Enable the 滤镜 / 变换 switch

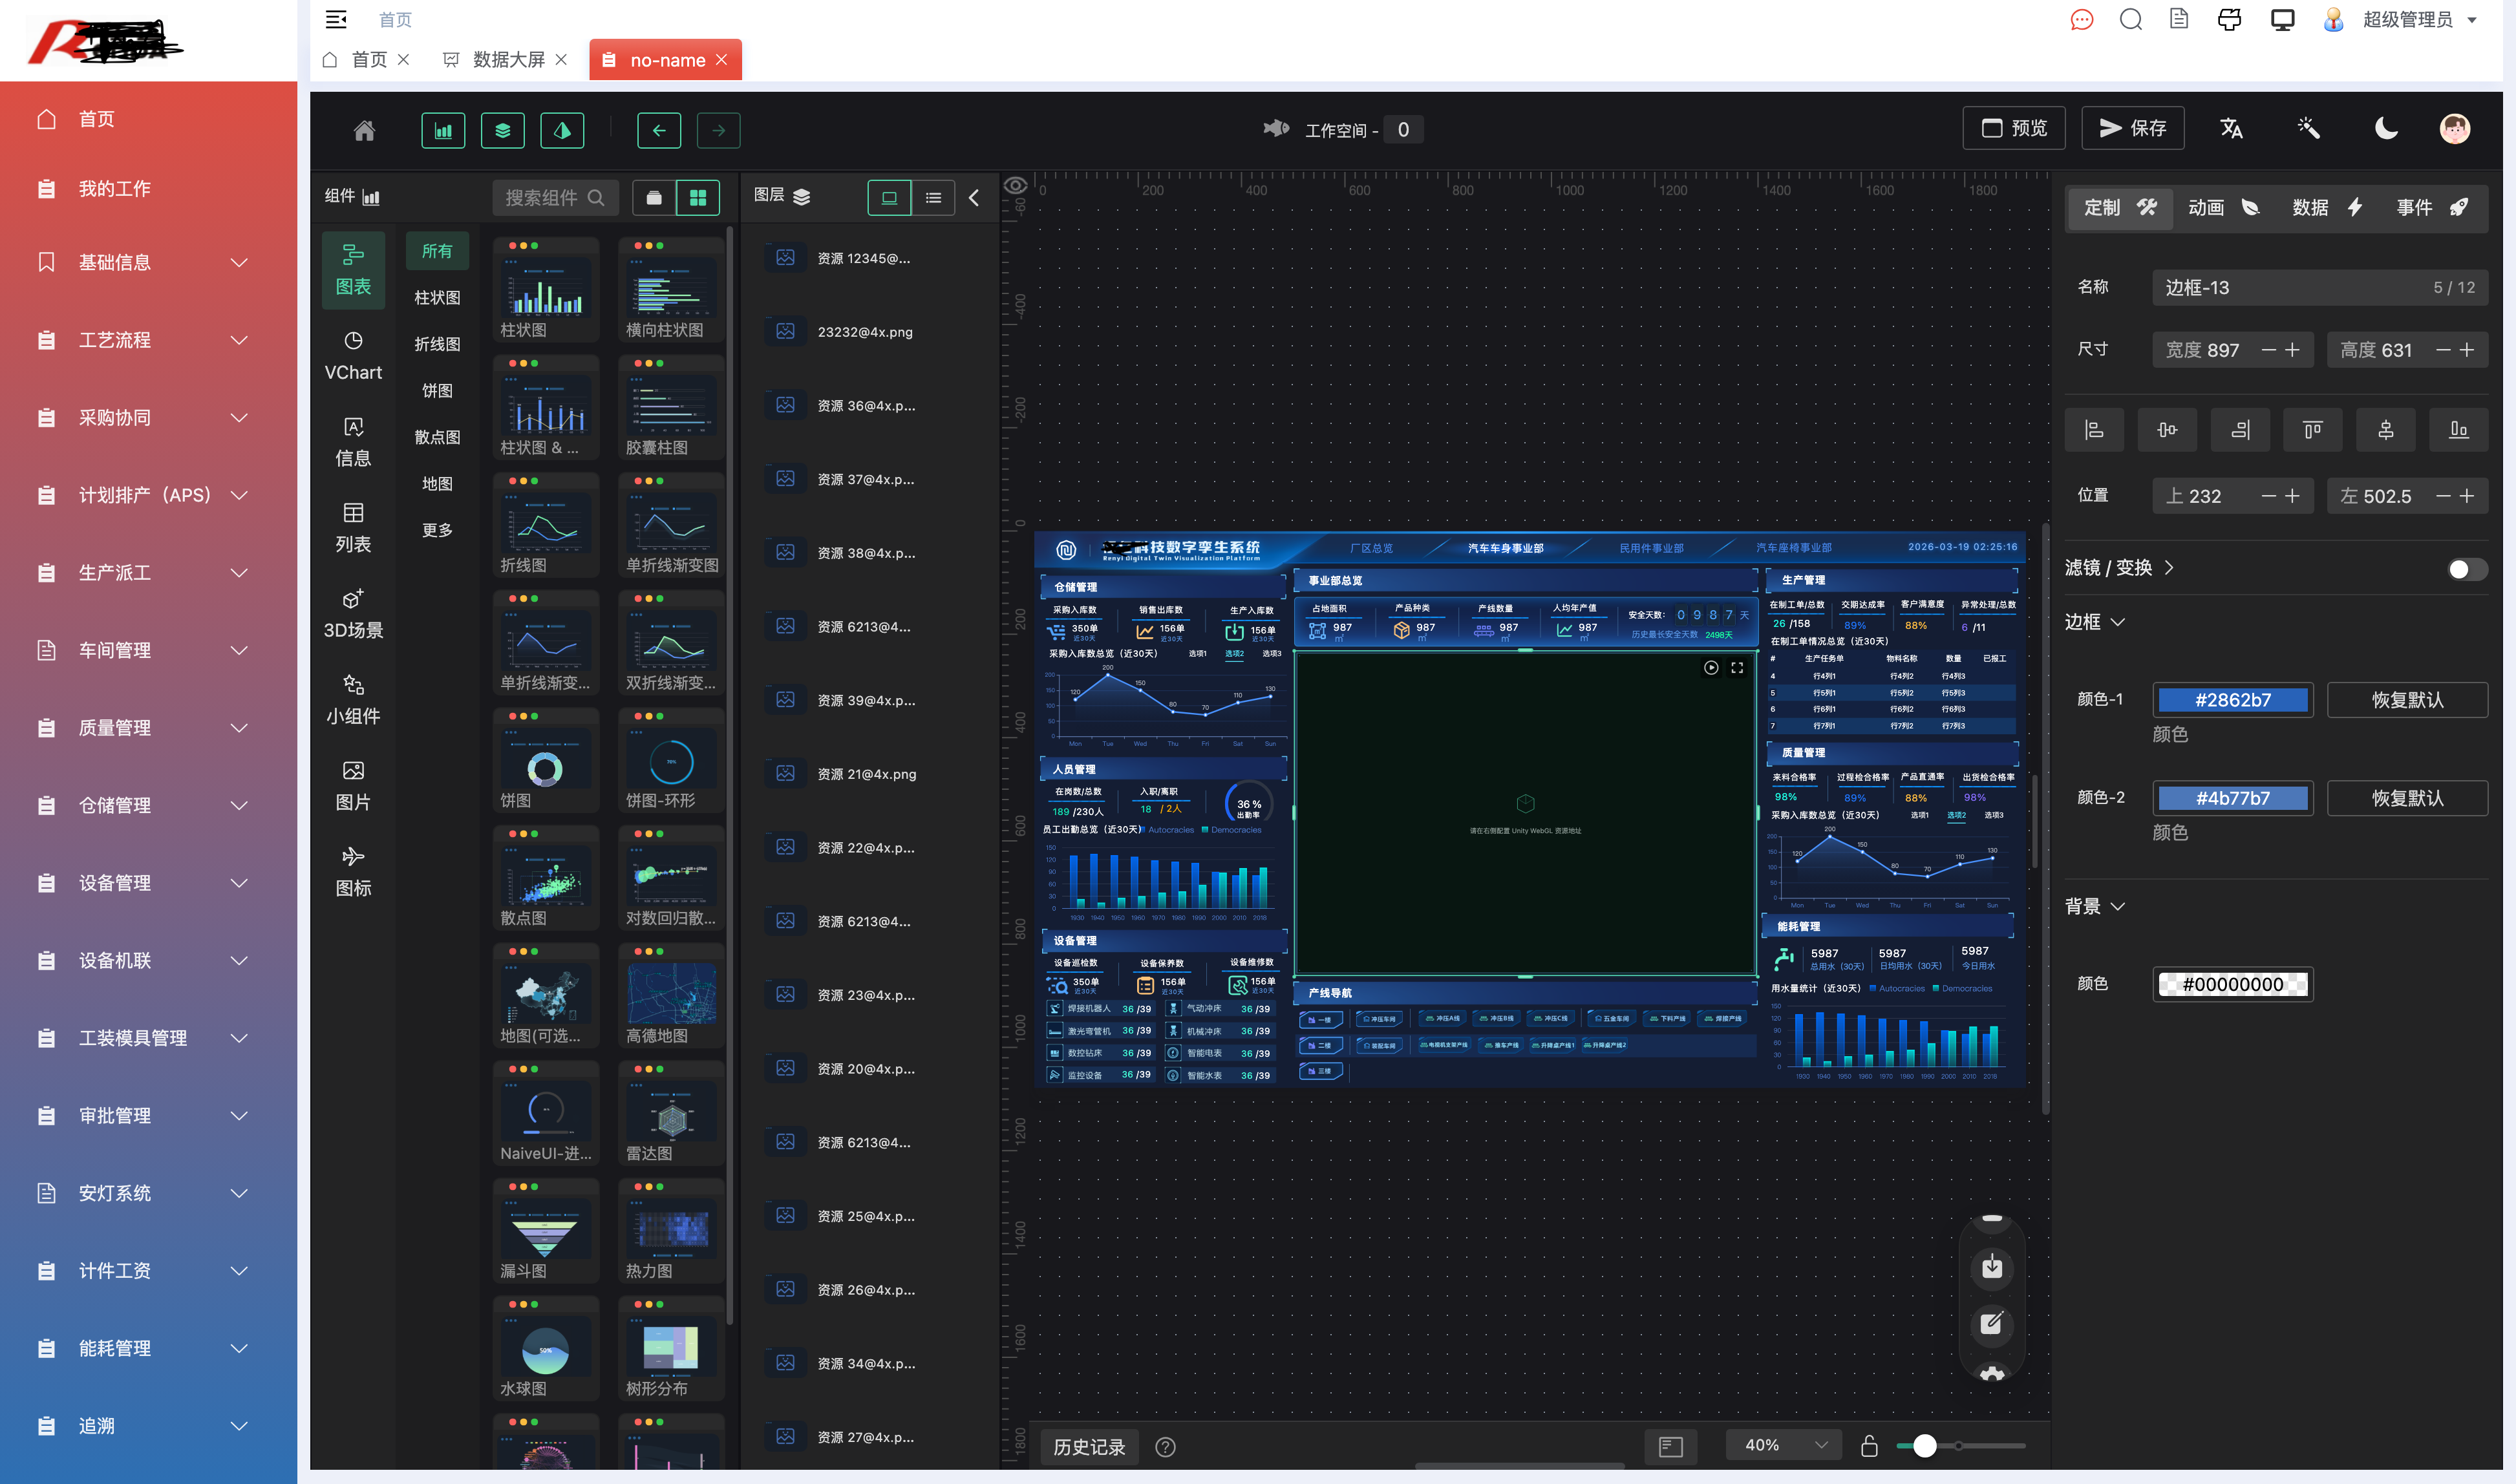point(2466,569)
